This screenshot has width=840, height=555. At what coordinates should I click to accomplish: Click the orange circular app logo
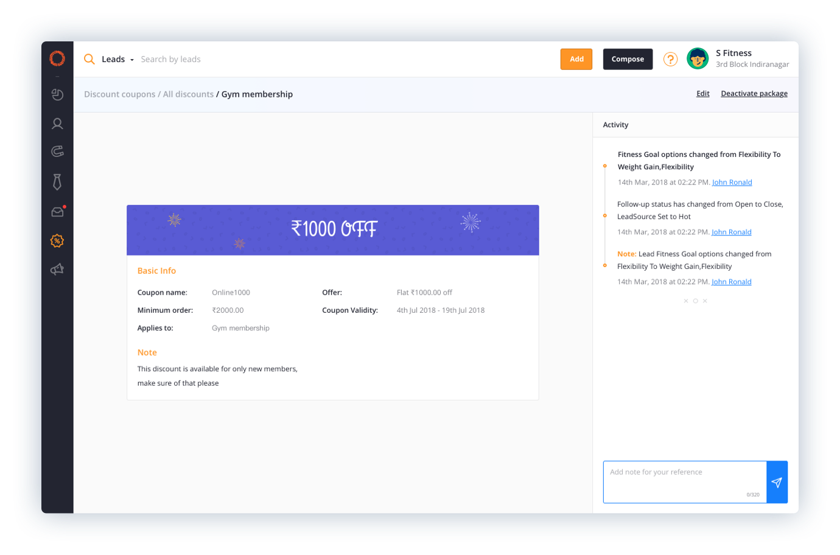click(57, 58)
